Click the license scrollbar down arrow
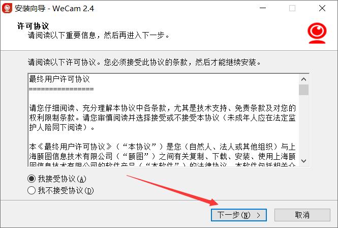Viewport: 338px width, 228px height. (304, 161)
